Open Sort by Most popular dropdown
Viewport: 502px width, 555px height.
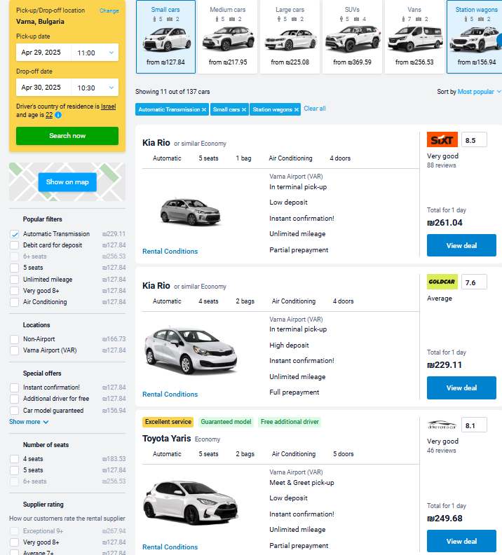479,92
